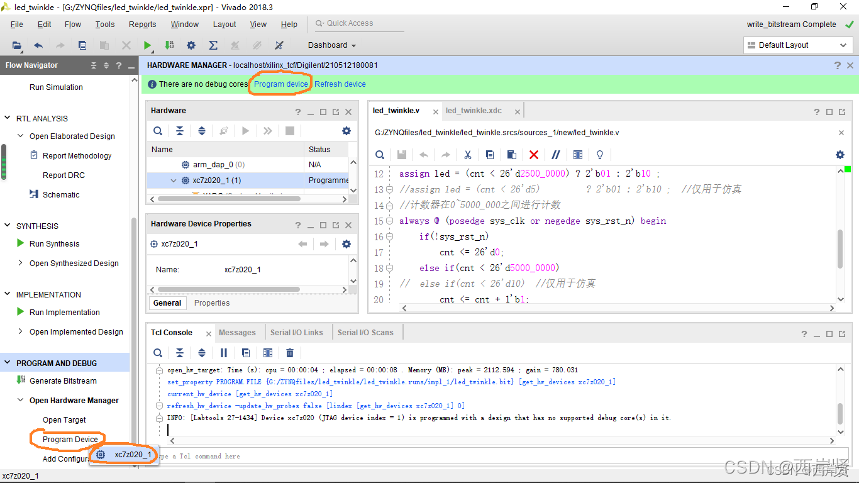
Task: Clear Tcl Console with trash icon
Action: 290,353
